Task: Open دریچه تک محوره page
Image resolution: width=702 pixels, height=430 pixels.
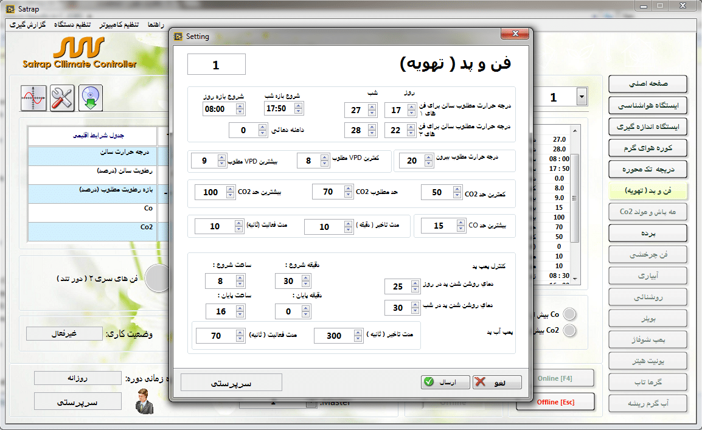Action: tap(648, 169)
